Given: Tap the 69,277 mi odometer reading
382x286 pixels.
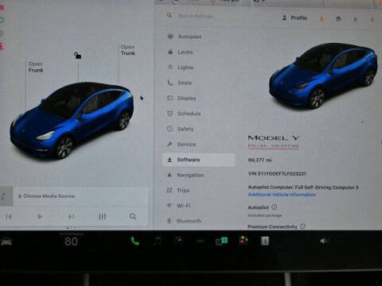Looking at the screenshot, I should click(260, 160).
